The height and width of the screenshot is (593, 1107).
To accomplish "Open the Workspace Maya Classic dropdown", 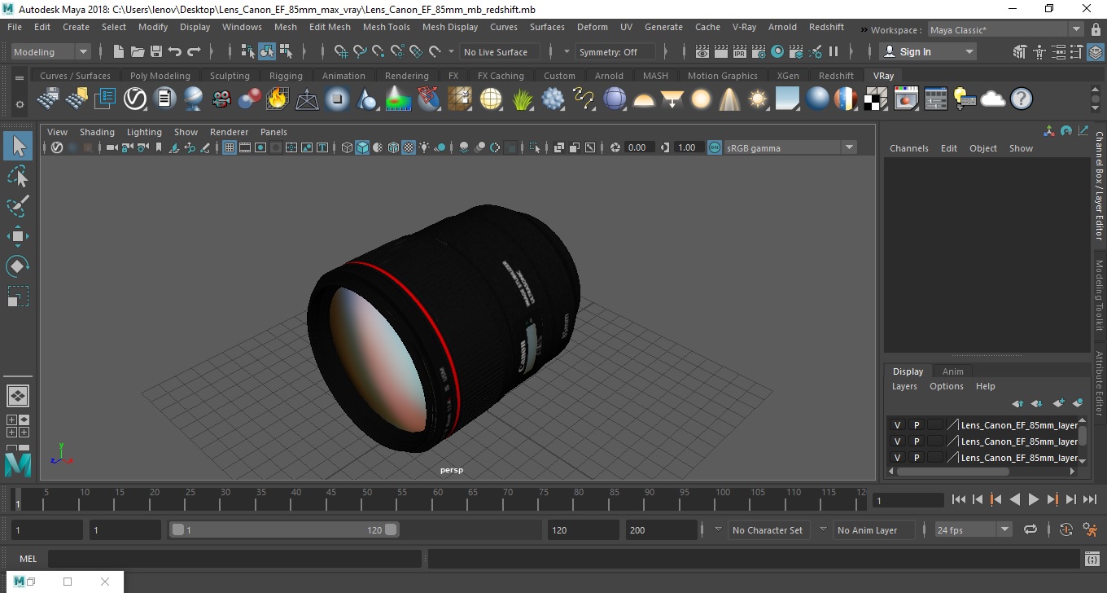I will pyautogui.click(x=1007, y=30).
